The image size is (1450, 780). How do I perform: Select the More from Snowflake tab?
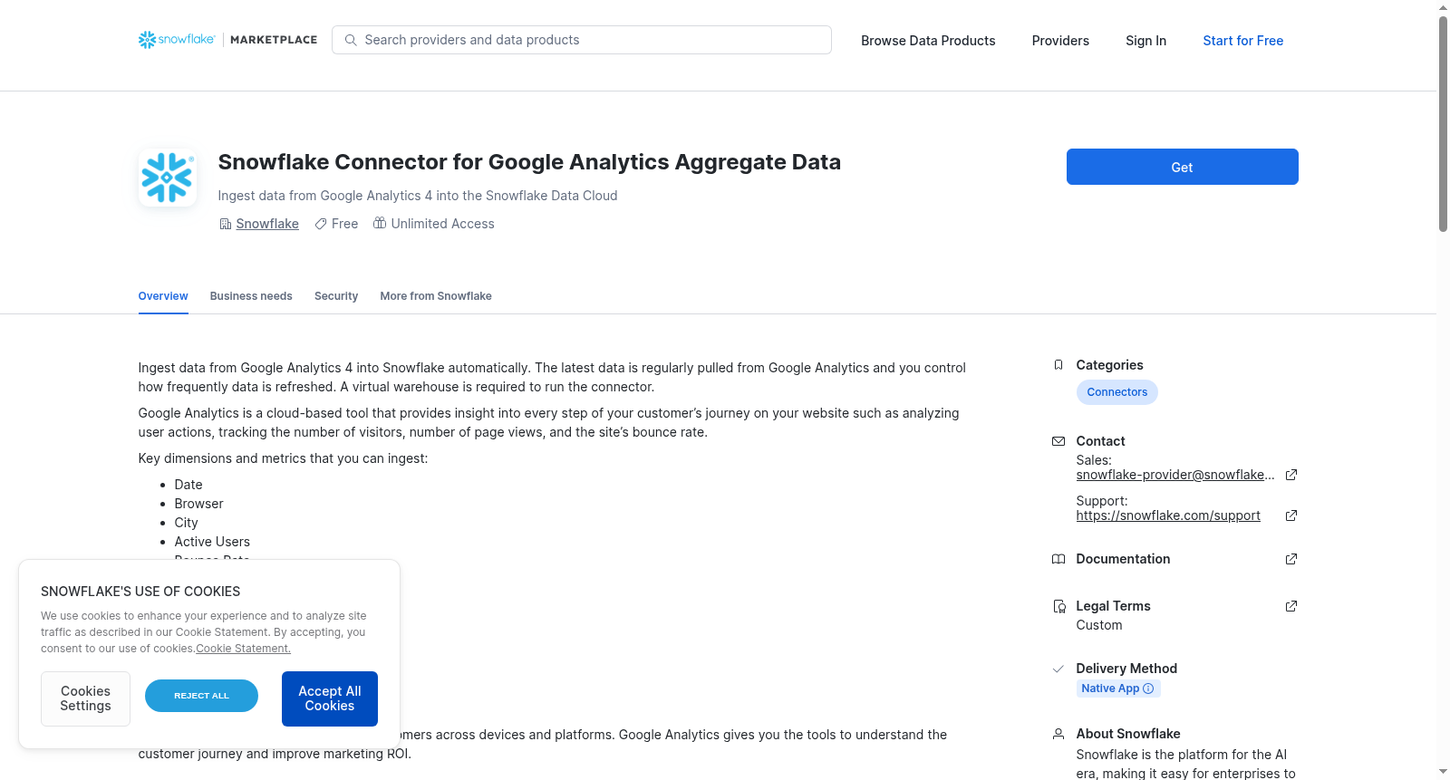coord(436,296)
